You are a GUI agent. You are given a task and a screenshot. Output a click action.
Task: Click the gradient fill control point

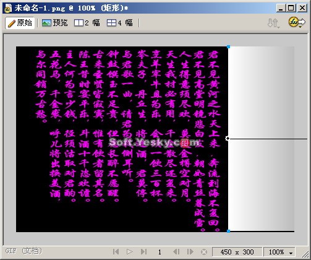pyautogui.click(x=228, y=139)
